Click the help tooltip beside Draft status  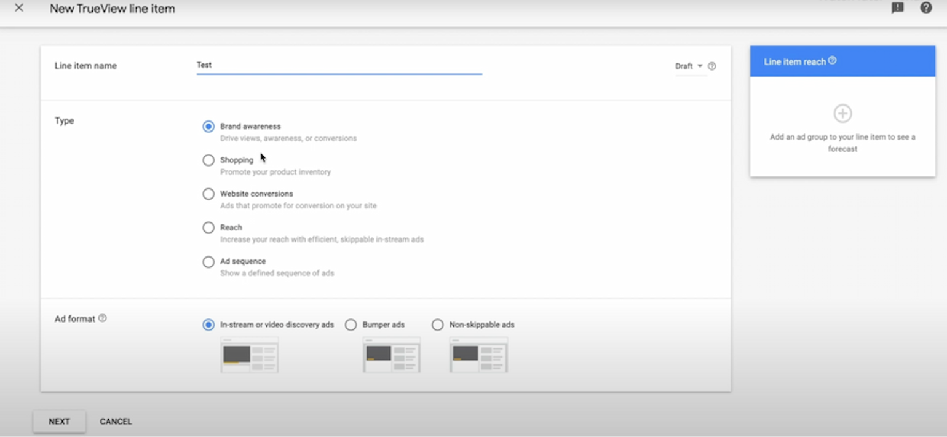[712, 66]
